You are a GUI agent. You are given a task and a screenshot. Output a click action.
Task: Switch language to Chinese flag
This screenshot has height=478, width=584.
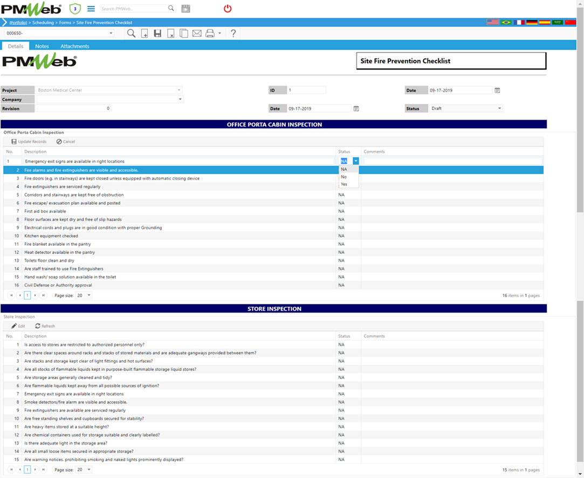click(x=570, y=22)
